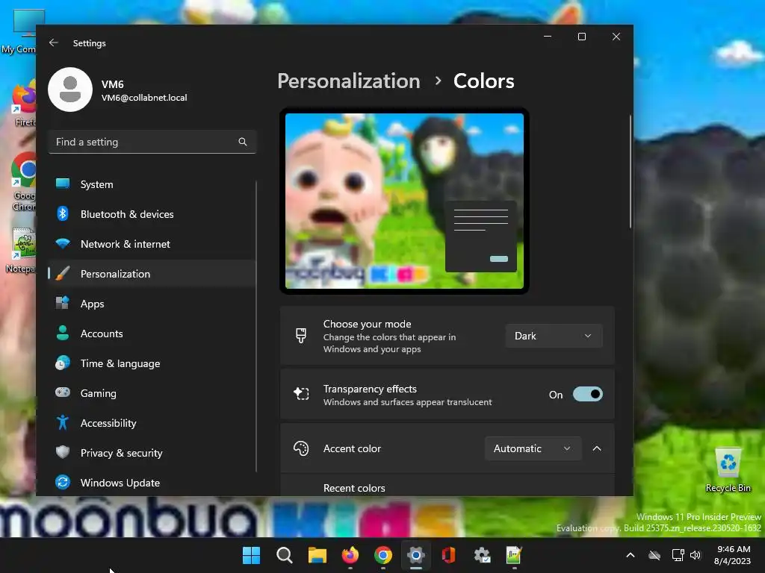Open Privacy & security settings

152,453
